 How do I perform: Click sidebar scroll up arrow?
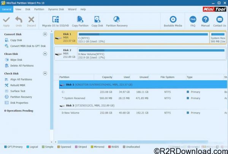click(52, 31)
